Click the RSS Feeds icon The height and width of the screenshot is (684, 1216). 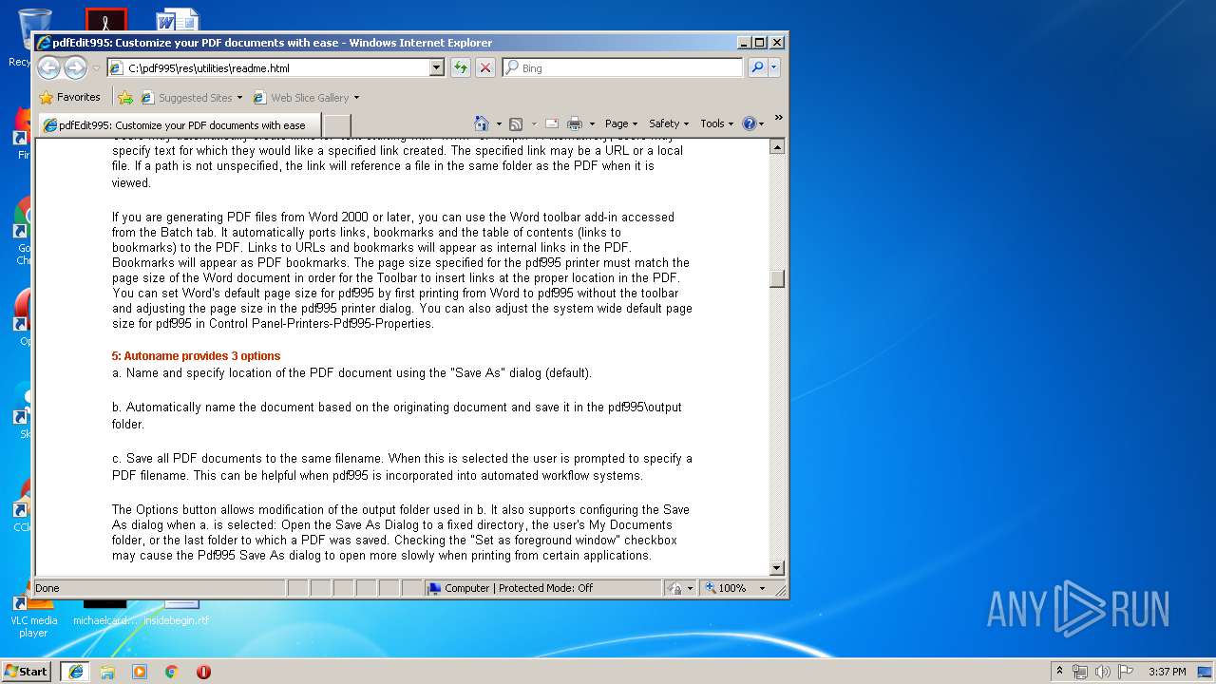pos(516,123)
